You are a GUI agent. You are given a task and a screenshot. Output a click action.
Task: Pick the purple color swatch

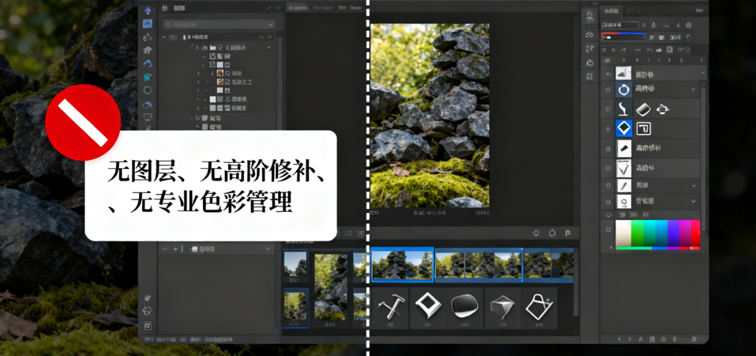pyautogui.click(x=673, y=233)
